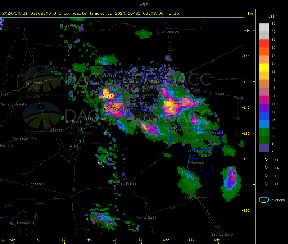Click the '0' horizontal axis tick label
Viewport: 288px width, 244px height.
pyautogui.click(x=38, y=240)
